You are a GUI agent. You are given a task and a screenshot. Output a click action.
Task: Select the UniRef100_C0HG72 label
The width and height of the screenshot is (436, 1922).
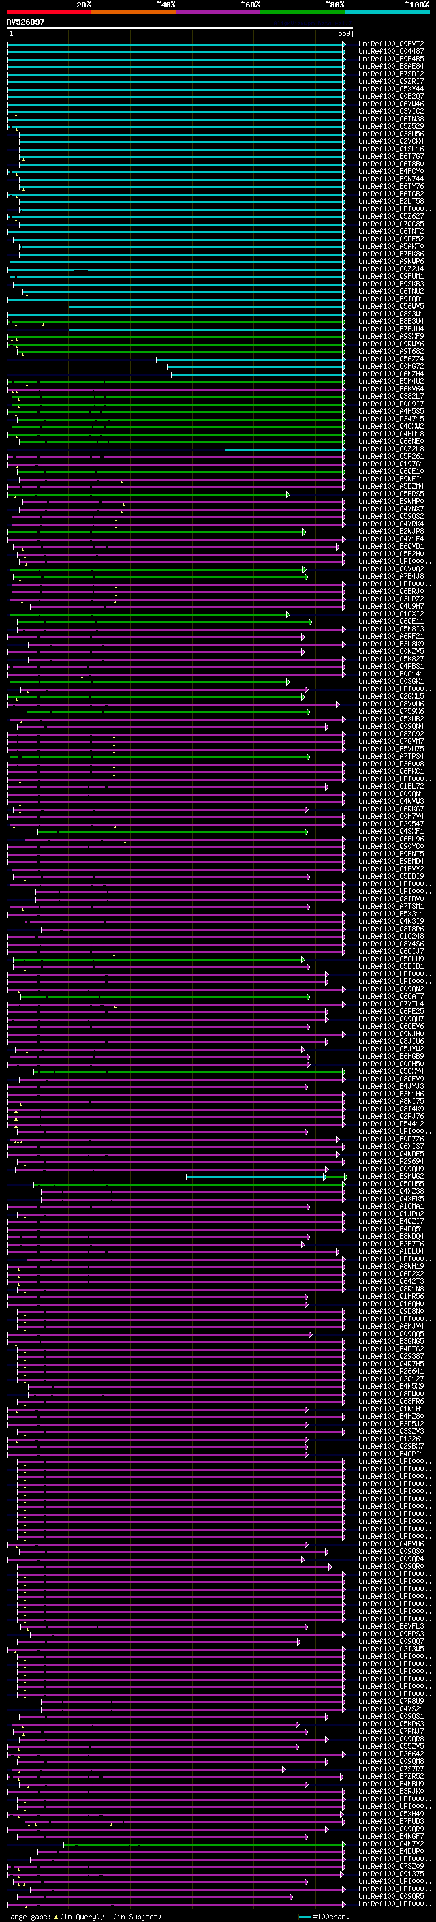390,367
